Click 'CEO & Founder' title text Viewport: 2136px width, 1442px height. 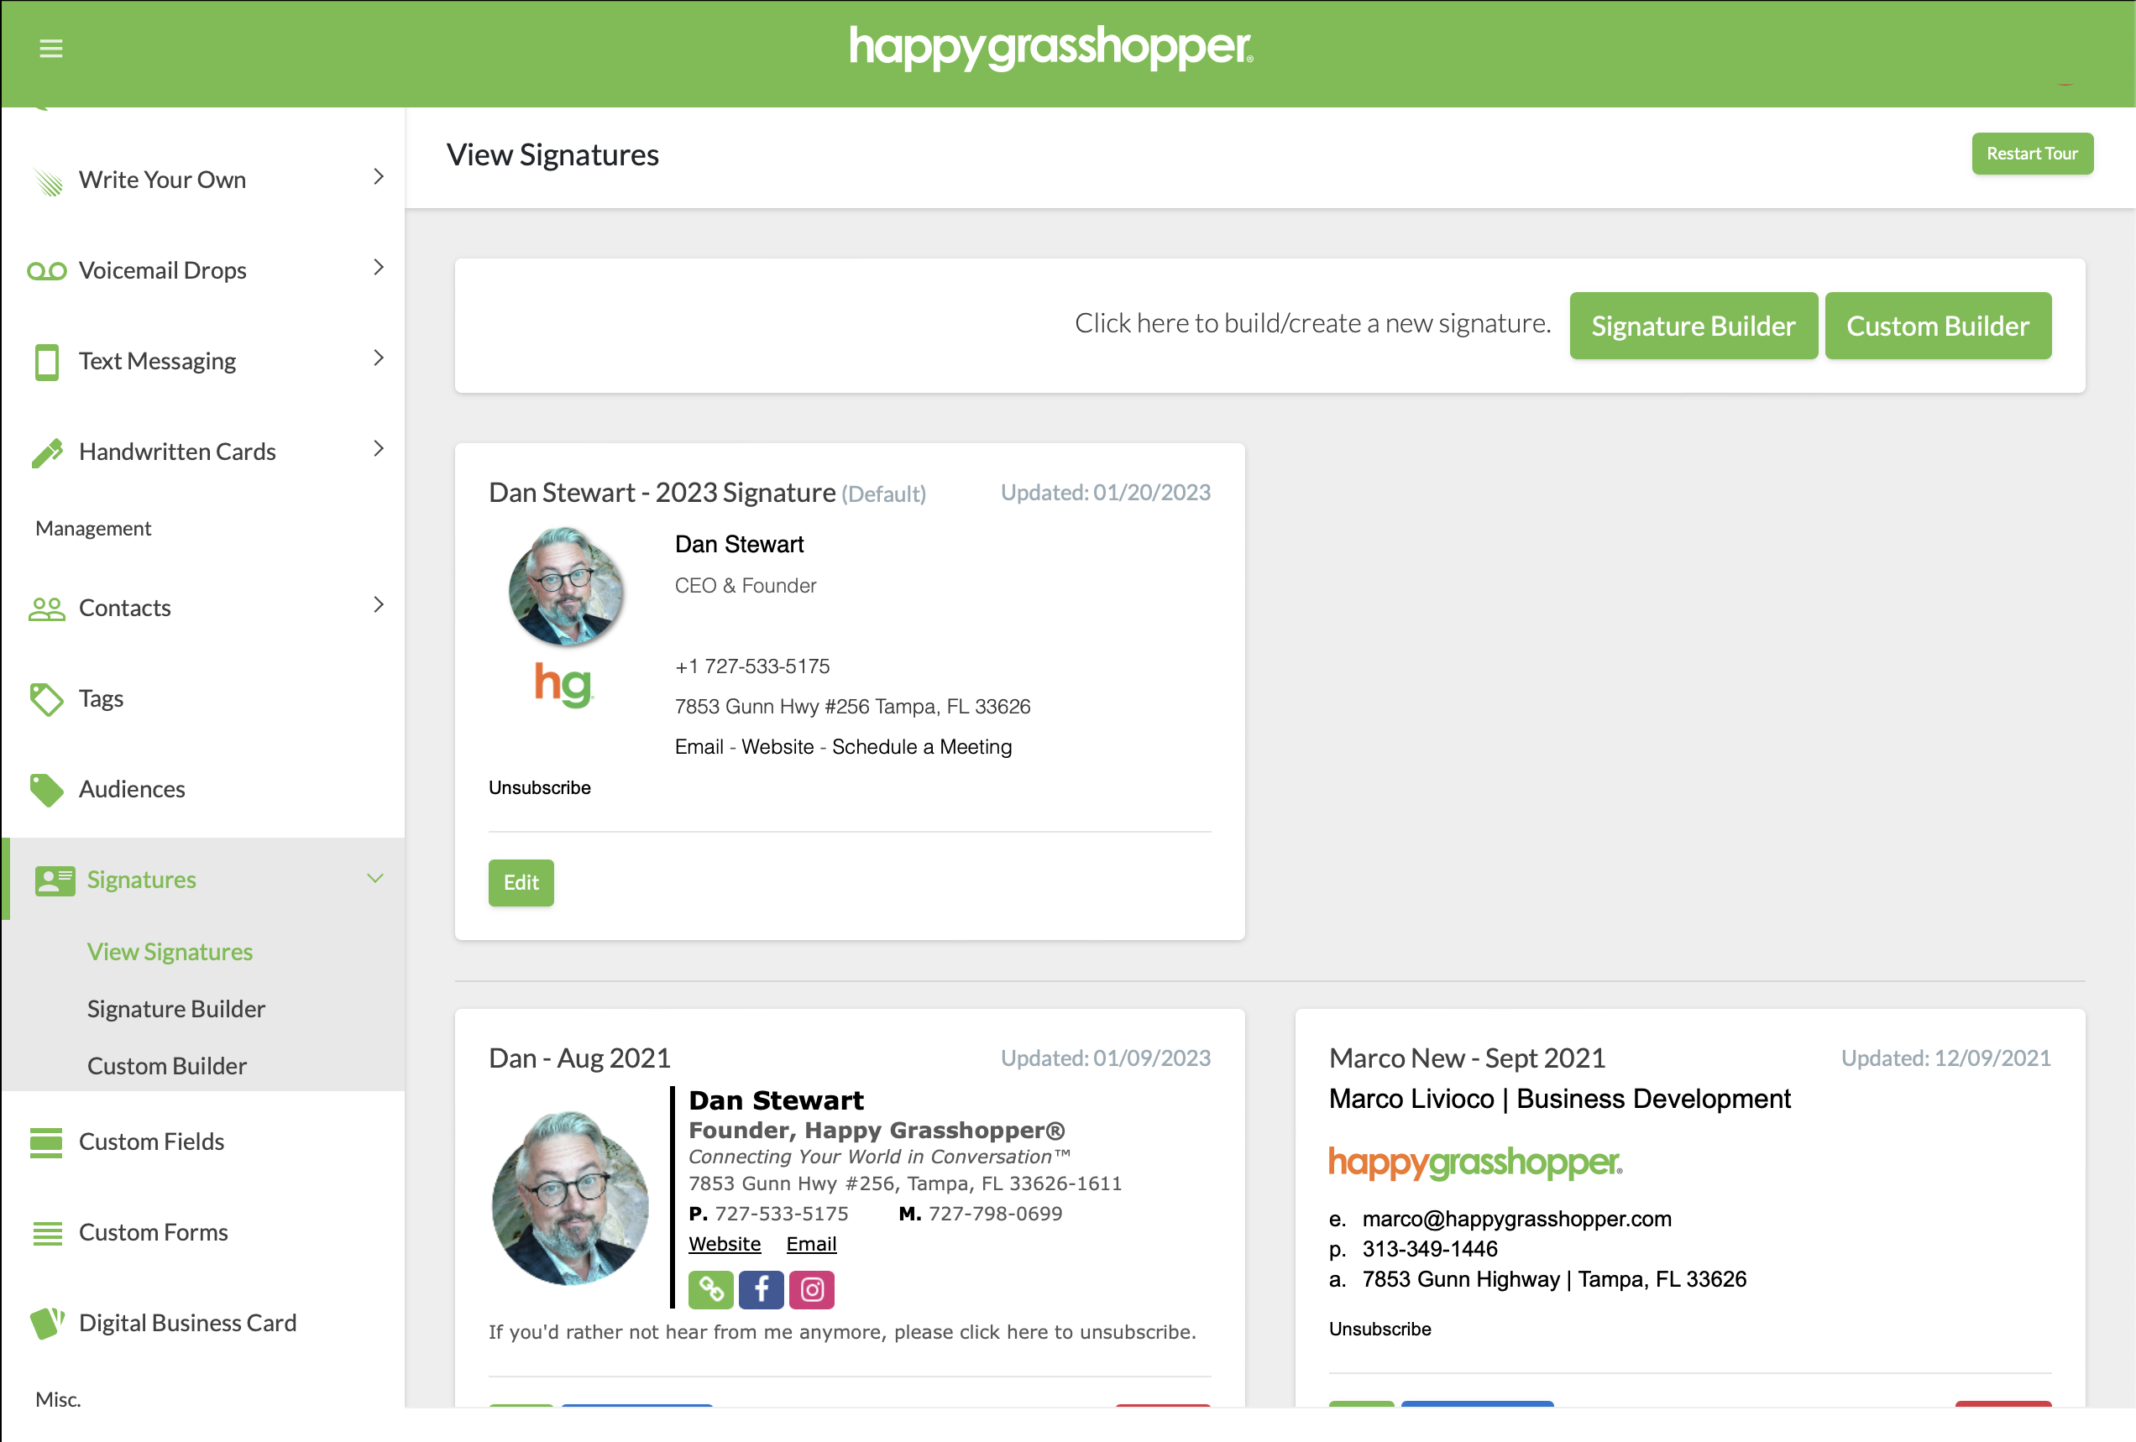746,587
